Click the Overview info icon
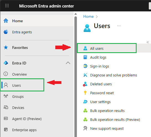The height and width of the screenshot is (137, 151). [x=6, y=74]
